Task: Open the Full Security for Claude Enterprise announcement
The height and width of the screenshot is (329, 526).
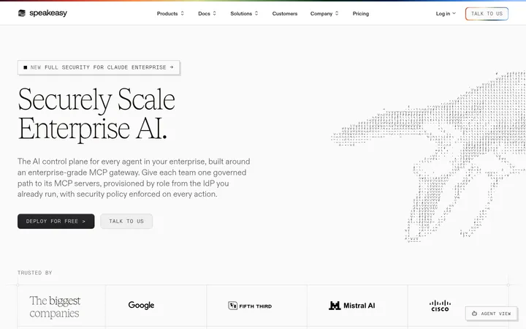Action: coord(99,67)
